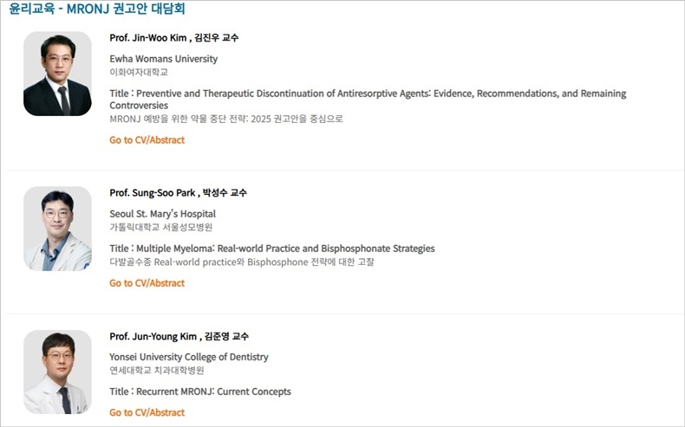Click the Ewha Womans University affiliation text

pos(163,59)
